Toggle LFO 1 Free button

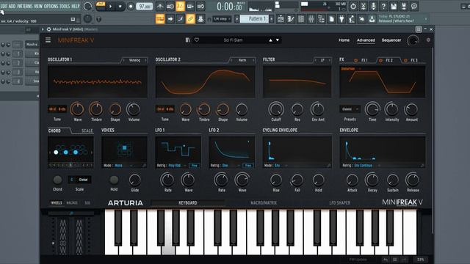195,166
